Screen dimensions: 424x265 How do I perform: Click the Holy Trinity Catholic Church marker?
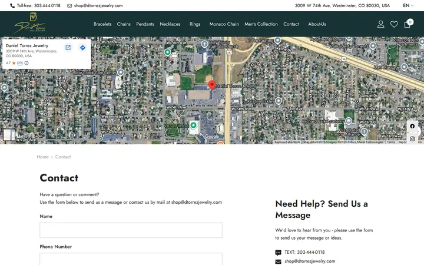tap(205, 44)
